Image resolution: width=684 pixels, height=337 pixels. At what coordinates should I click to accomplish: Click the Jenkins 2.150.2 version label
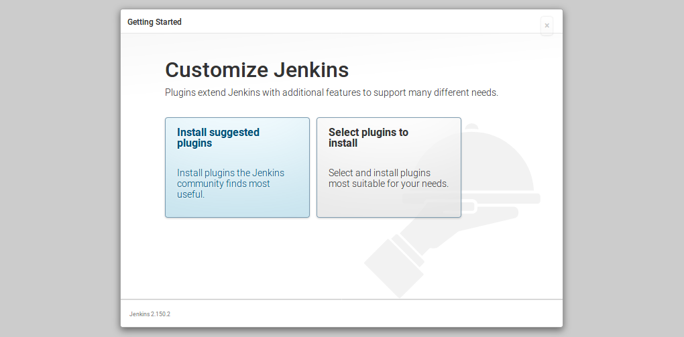150,314
